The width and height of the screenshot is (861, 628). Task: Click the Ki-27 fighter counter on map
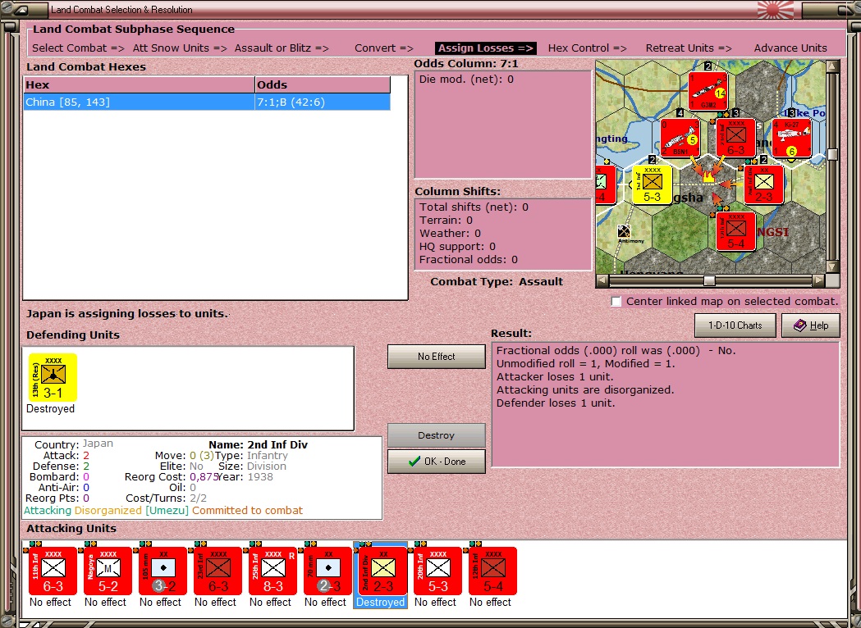(791, 138)
